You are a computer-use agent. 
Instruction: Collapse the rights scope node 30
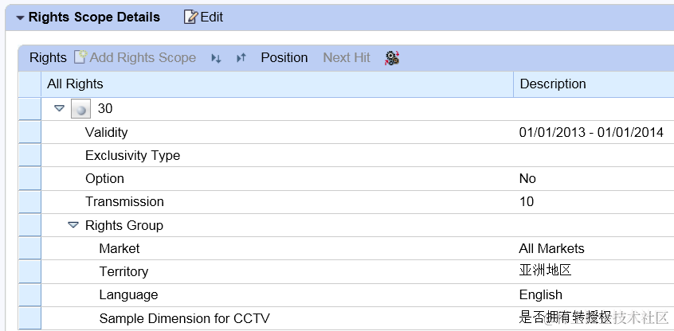point(59,109)
